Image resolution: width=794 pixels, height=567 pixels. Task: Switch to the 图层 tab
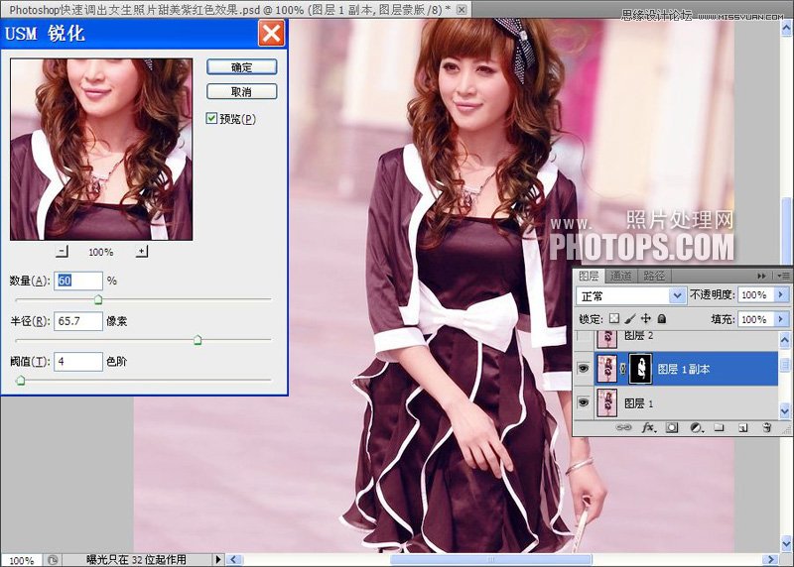click(589, 276)
